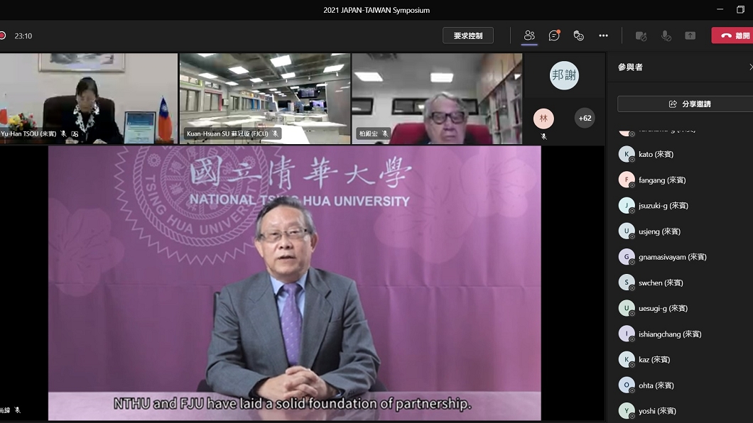The height and width of the screenshot is (423, 753).
Task: Click the red recording indicator
Action: click(2, 35)
